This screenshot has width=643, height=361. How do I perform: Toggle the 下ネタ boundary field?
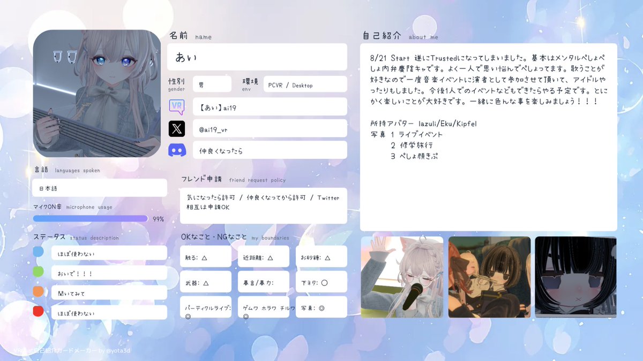[x=321, y=282]
